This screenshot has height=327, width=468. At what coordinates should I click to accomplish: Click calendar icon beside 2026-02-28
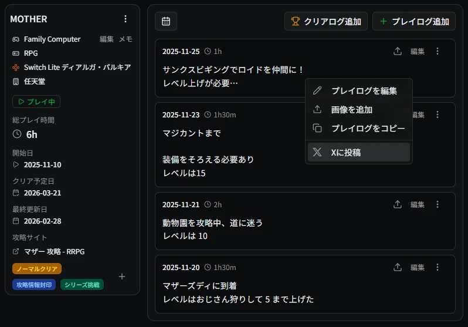pyautogui.click(x=16, y=221)
